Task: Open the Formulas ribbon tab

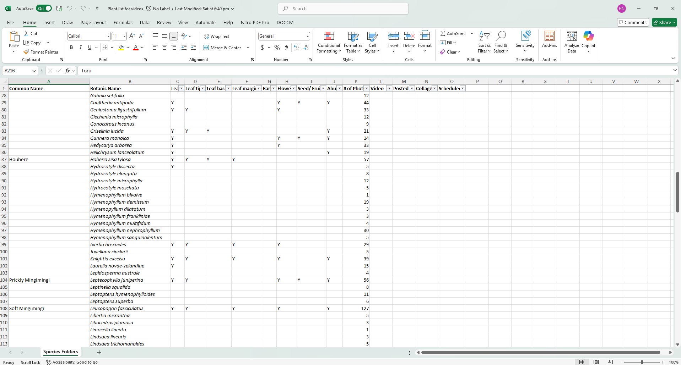Action: click(x=123, y=22)
